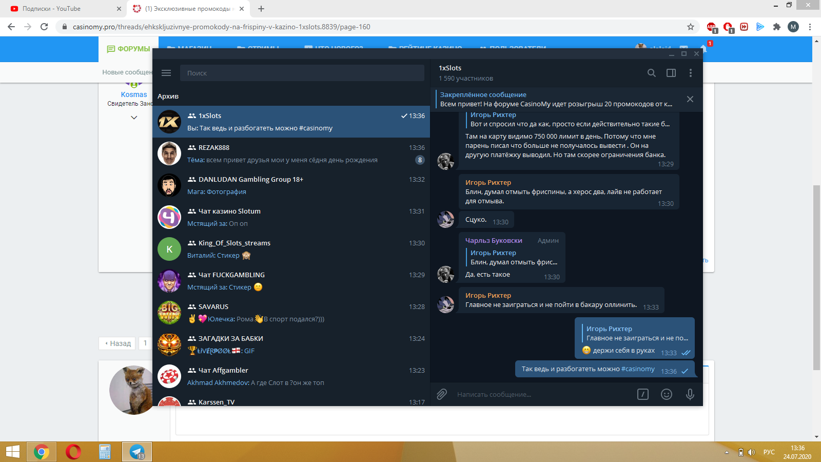Select the 1xSlots chat in the list
This screenshot has width=821, height=462.
point(291,122)
